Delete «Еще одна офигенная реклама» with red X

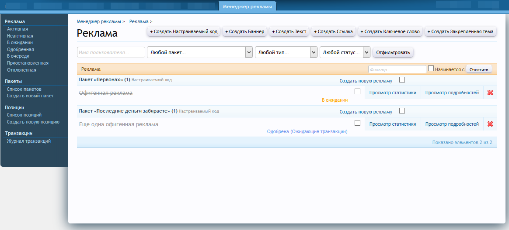[x=490, y=124]
